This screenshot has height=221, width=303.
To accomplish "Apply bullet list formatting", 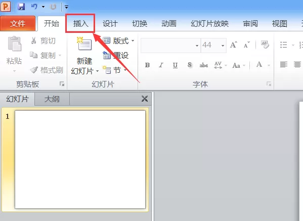I will 283,45.
